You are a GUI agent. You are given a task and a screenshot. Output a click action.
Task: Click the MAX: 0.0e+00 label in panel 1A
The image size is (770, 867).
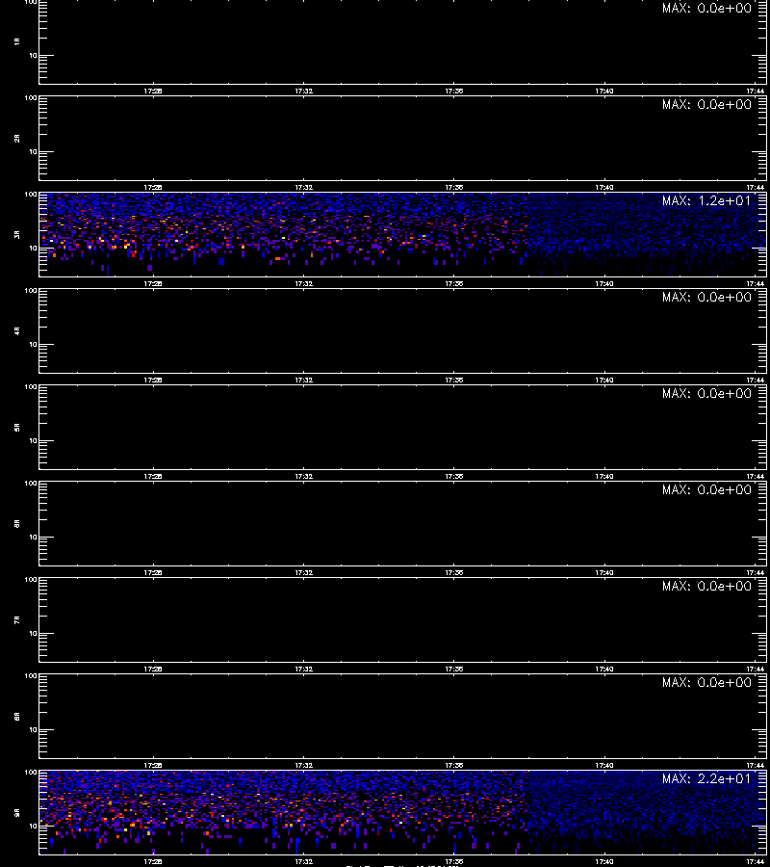pyautogui.click(x=706, y=9)
